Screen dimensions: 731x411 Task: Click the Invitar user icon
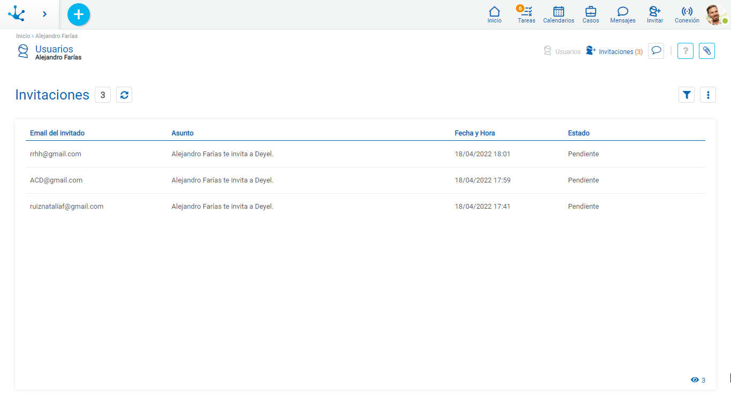tap(654, 14)
